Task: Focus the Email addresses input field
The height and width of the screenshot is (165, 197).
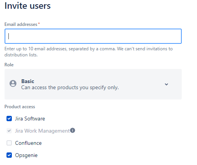Action: tap(93, 36)
